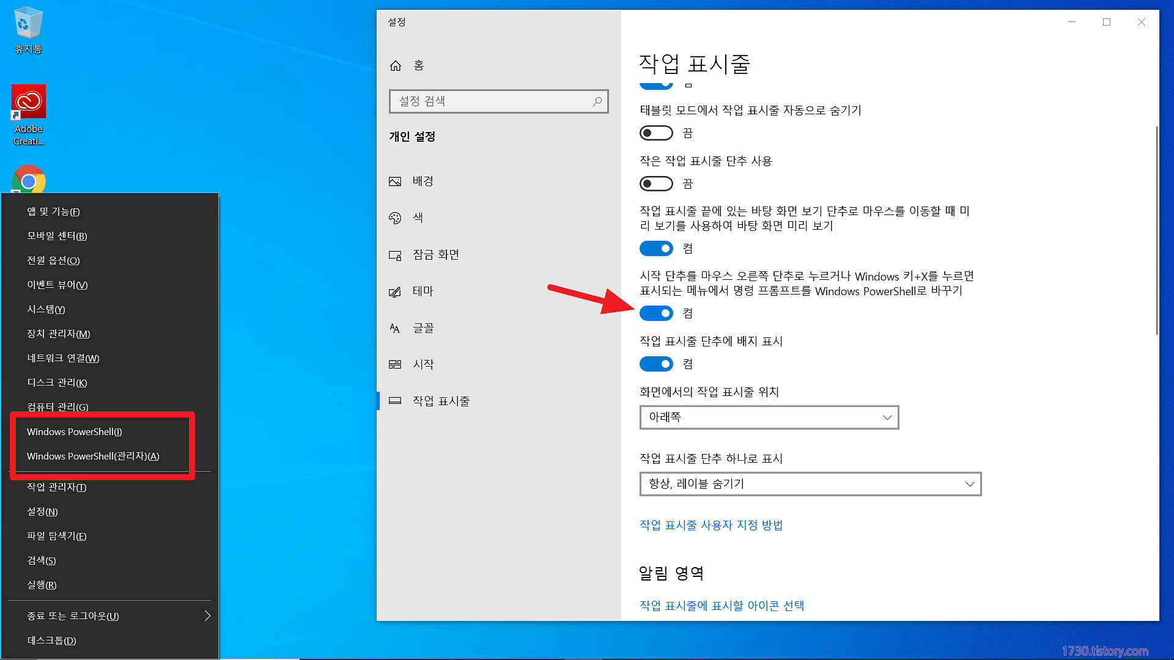Open the Colors palette settings page
This screenshot has width=1174, height=660.
tap(418, 218)
